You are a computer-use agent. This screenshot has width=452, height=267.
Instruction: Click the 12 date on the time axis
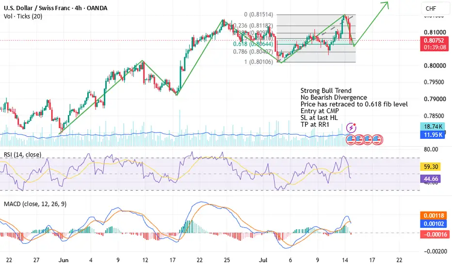coord(145,260)
